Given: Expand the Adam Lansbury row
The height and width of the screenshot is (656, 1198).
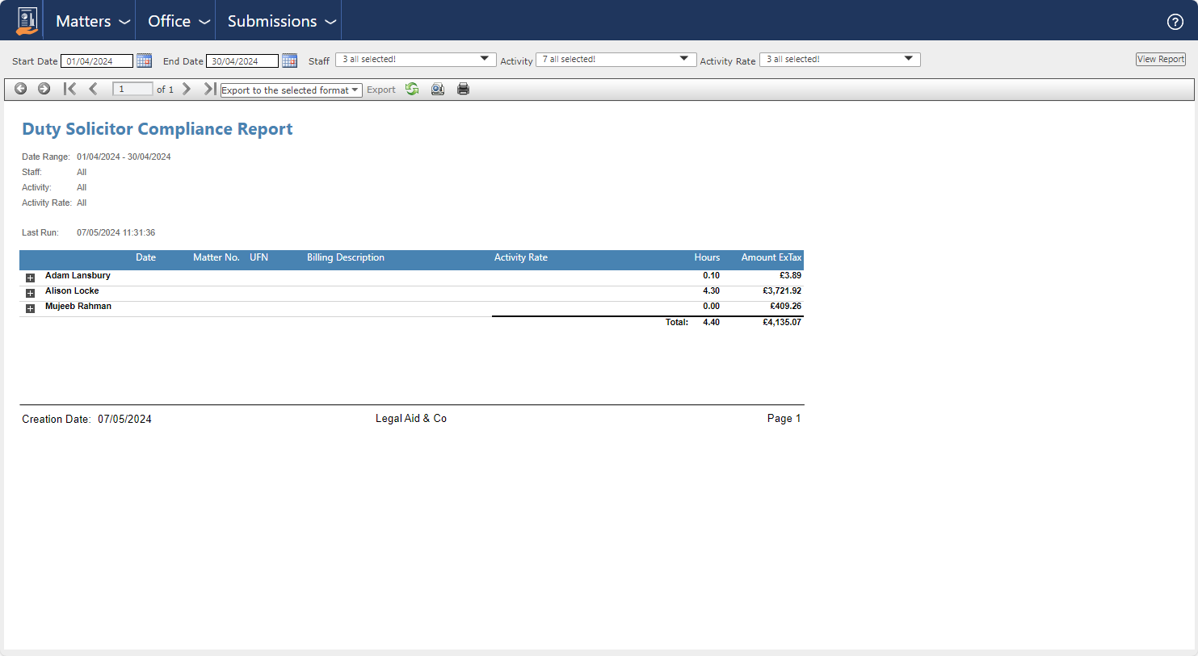Looking at the screenshot, I should (x=30, y=278).
